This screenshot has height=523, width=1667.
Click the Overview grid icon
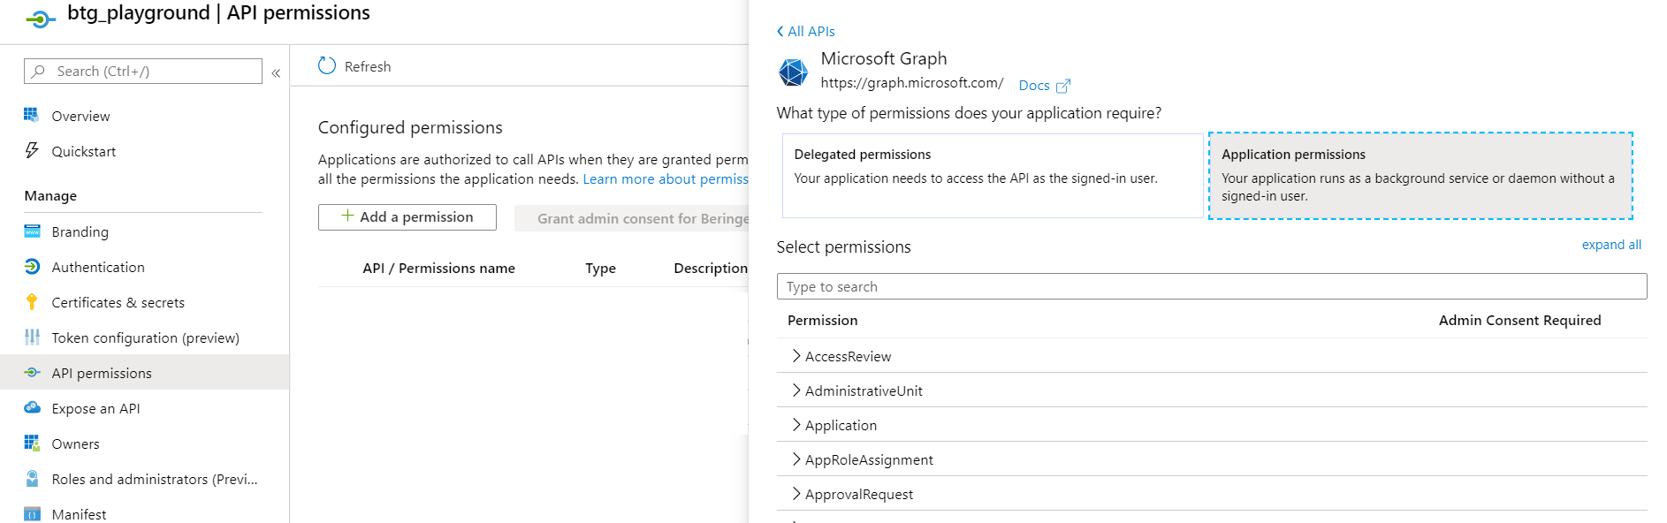pos(32,115)
